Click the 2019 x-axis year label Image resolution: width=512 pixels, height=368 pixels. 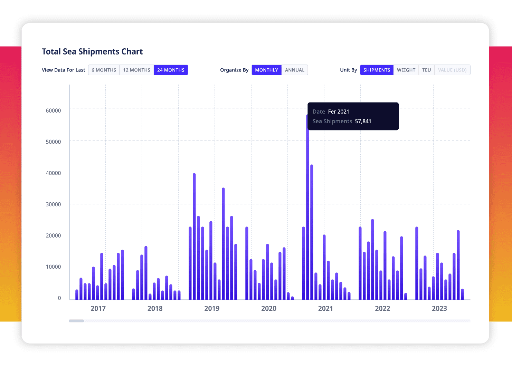click(x=212, y=308)
